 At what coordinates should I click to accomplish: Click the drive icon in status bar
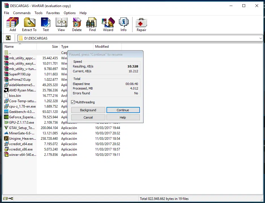pos(5,198)
